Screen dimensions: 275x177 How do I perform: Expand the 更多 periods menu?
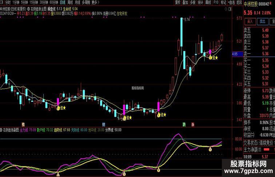95,3
